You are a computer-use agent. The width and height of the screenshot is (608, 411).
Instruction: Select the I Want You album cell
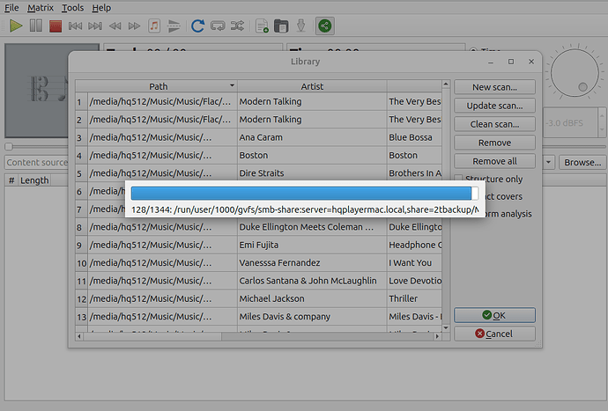(414, 262)
